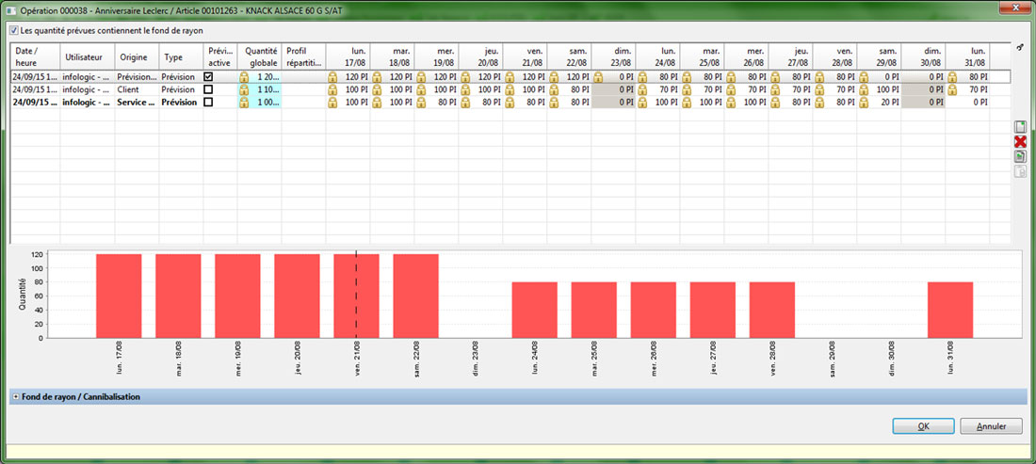
Task: Click the red bar for lun. 17/08
Action: pos(119,296)
